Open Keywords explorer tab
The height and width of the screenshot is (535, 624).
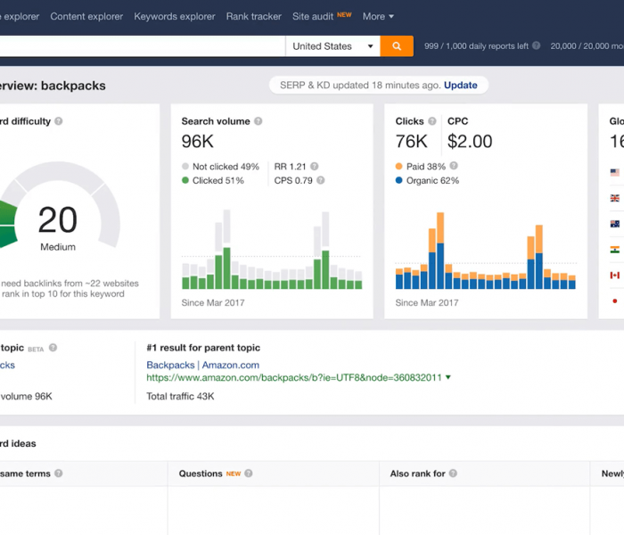pyautogui.click(x=175, y=16)
